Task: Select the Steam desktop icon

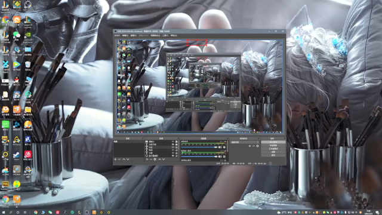Action: (x=16, y=156)
